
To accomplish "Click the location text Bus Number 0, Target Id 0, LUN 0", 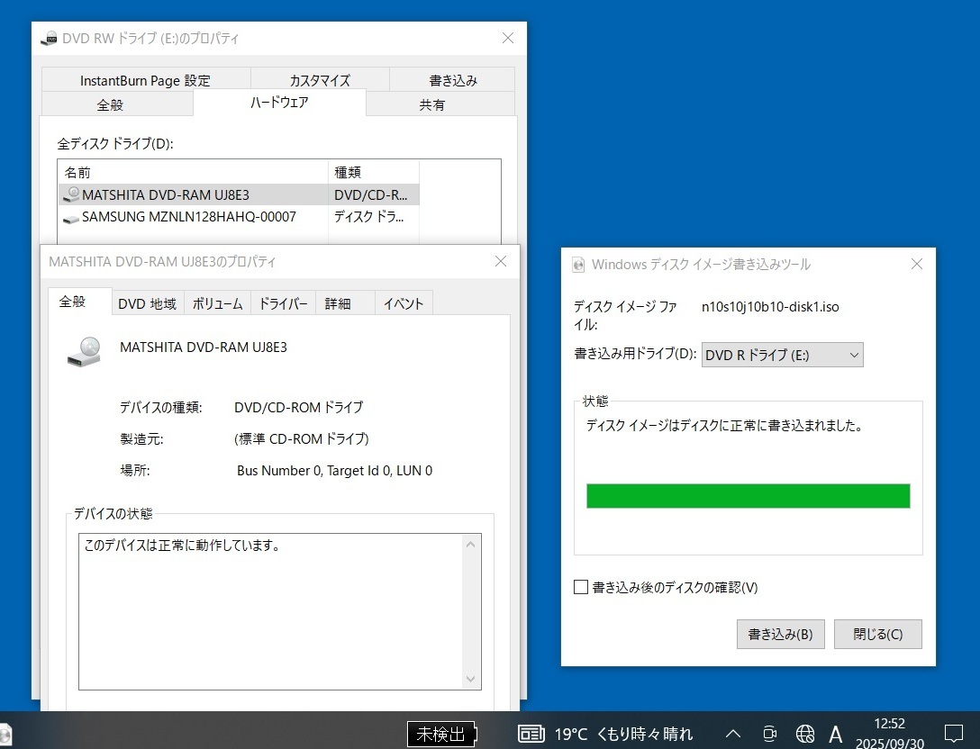I will pos(334,471).
